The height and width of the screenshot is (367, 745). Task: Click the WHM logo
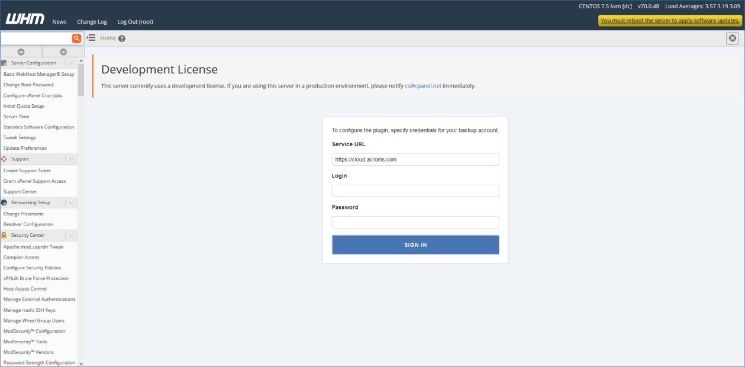(x=25, y=20)
